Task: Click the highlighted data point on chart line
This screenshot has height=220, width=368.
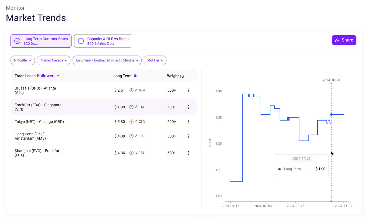Action: coord(331,115)
